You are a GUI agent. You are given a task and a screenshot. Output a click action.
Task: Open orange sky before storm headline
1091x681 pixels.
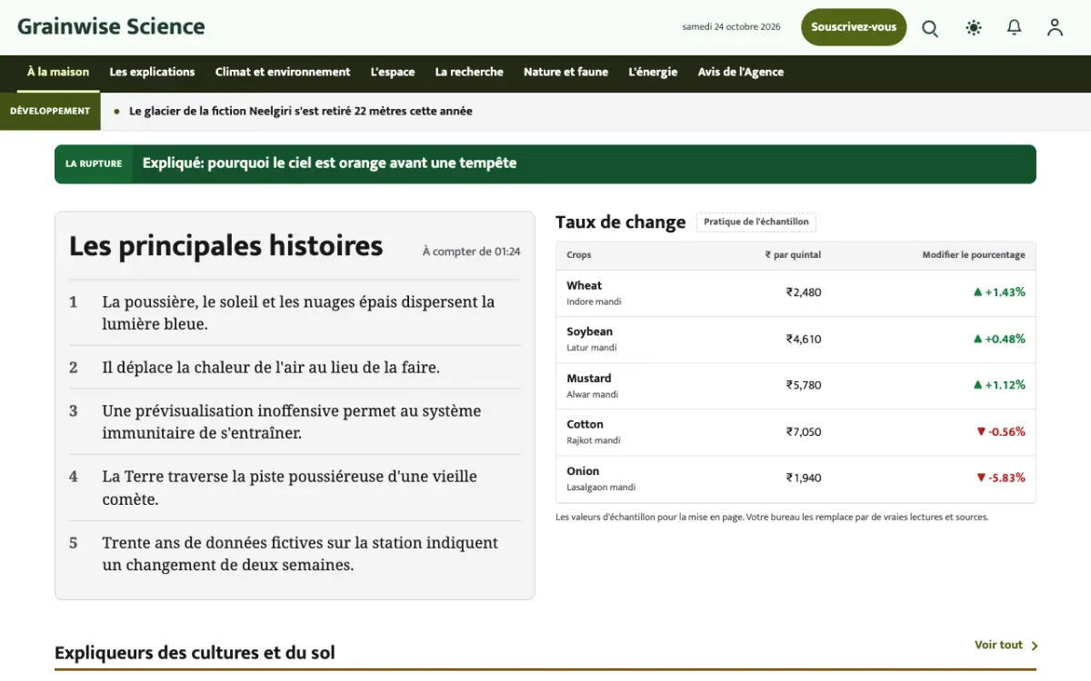329,163
